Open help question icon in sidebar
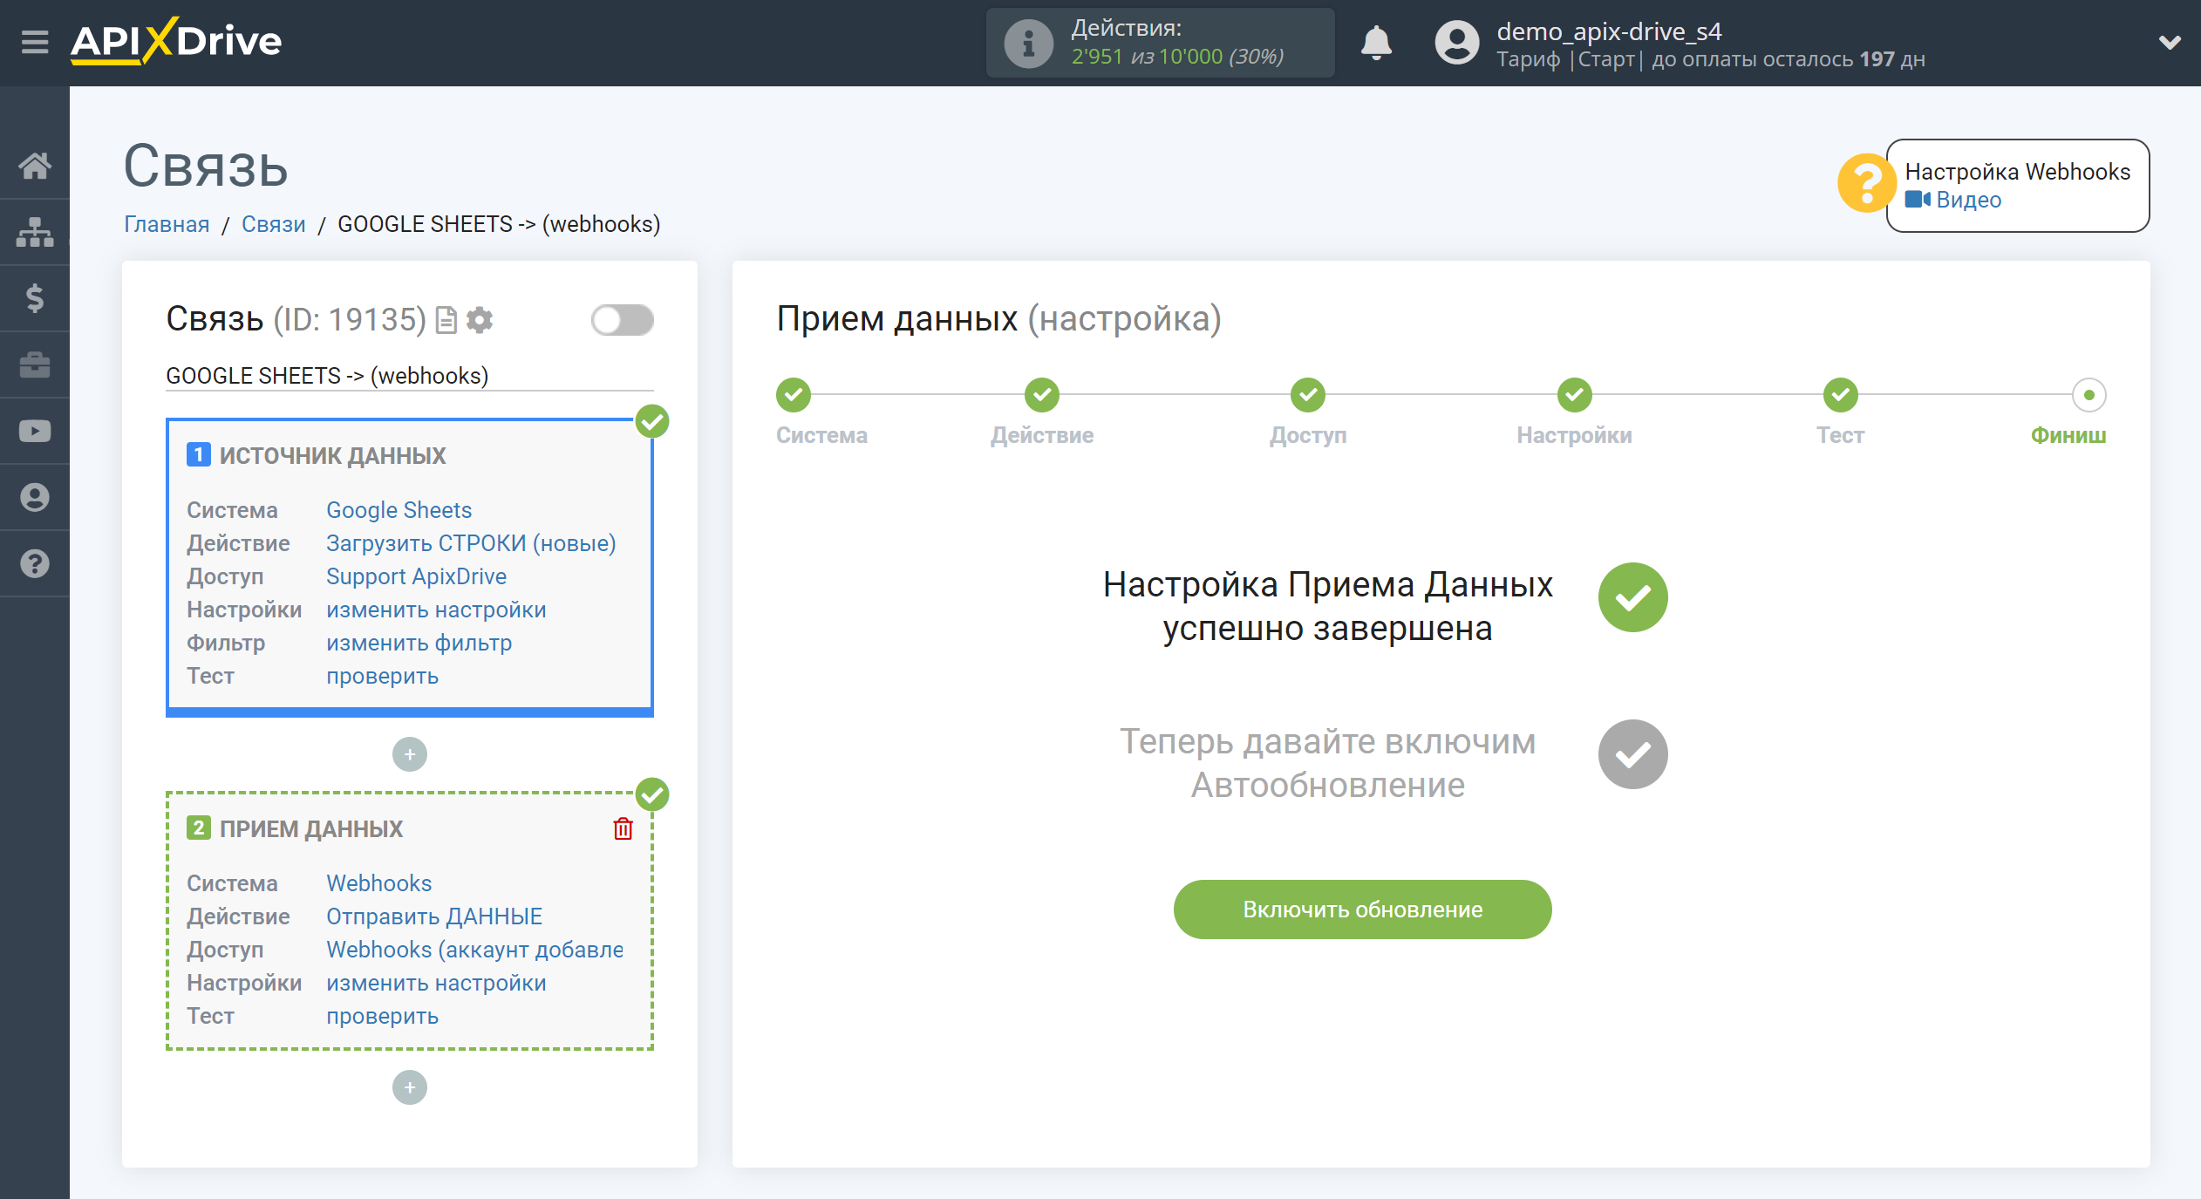The image size is (2201, 1199). point(35,563)
